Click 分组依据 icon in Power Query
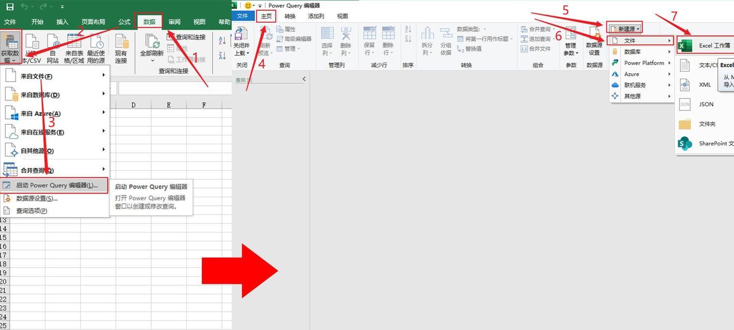The image size is (734, 330). point(446,41)
